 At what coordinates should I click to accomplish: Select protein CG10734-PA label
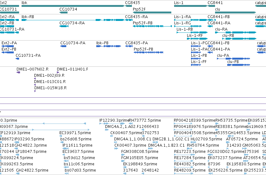73,43
